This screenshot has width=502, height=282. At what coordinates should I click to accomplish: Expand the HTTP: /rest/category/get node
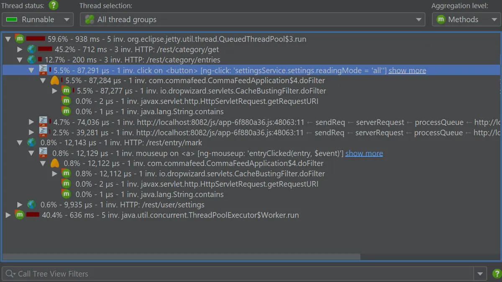pos(19,49)
